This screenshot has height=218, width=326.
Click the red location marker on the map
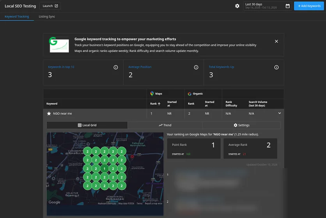[132, 157]
